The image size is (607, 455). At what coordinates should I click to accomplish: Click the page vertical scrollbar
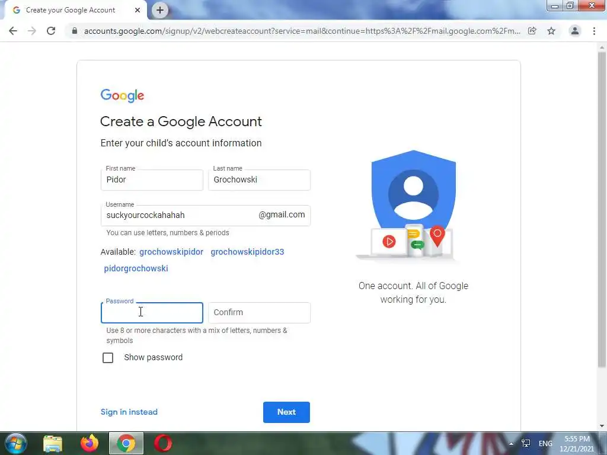(x=602, y=209)
